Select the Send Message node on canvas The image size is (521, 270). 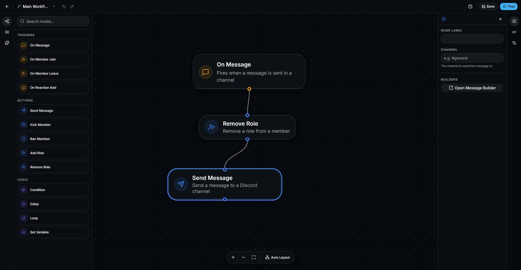click(x=225, y=185)
